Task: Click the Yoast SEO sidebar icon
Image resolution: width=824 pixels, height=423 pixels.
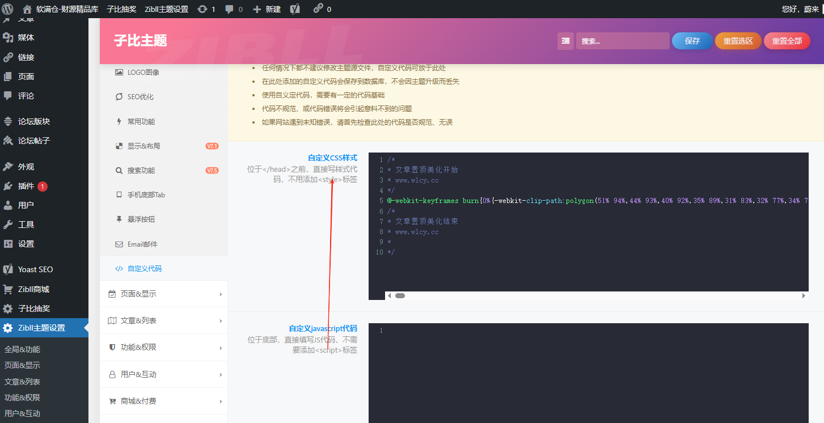Action: click(x=8, y=269)
